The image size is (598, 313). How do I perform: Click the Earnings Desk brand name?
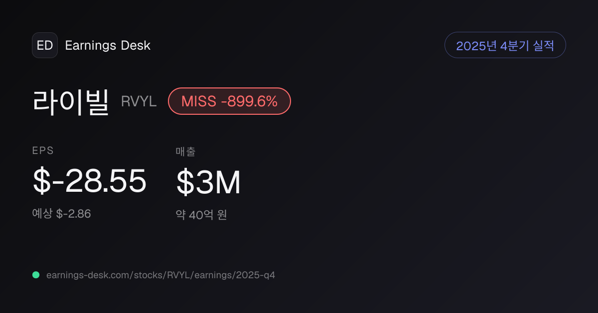108,45
